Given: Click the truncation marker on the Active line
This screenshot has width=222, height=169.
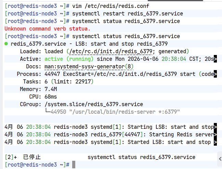Looking at the screenshot, I should coord(215,59).
